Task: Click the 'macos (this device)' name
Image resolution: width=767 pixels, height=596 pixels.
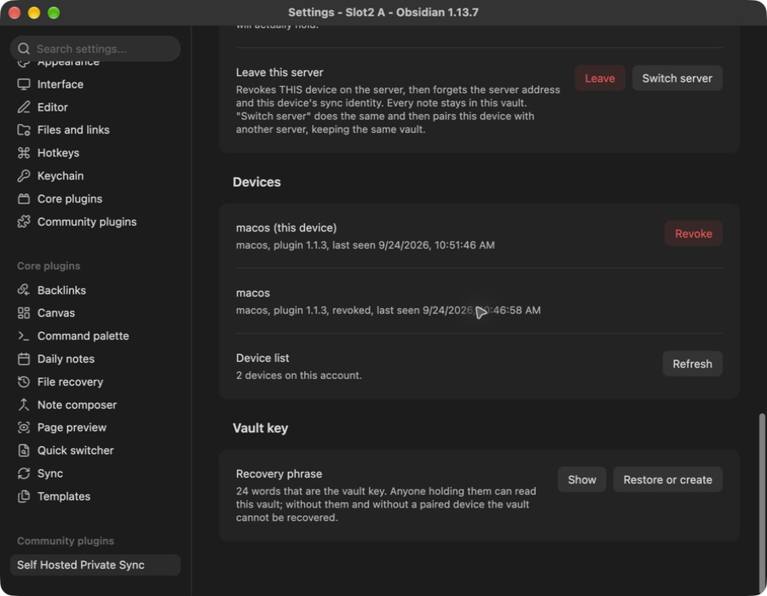Action: click(286, 228)
